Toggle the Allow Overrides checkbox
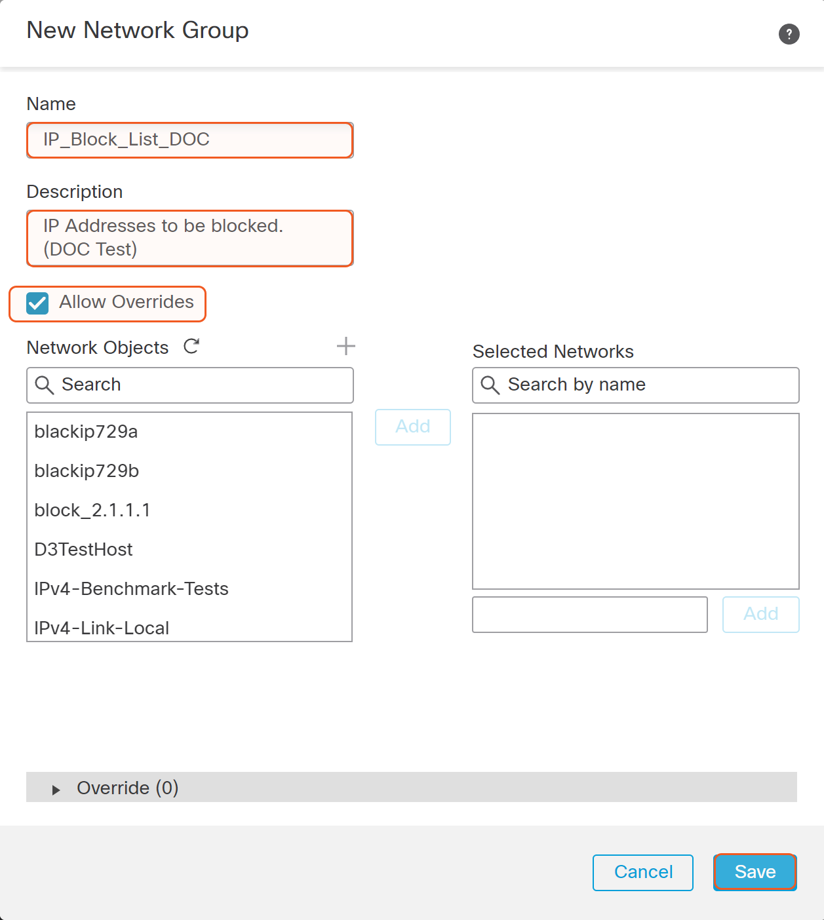The width and height of the screenshot is (824, 920). pyautogui.click(x=37, y=303)
